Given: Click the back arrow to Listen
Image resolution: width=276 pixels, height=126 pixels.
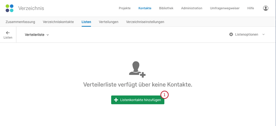Looking at the screenshot, I should (x=8, y=33).
